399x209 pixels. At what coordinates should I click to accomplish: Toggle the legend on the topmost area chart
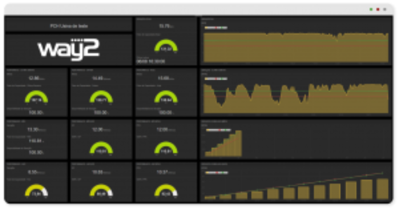(215, 28)
